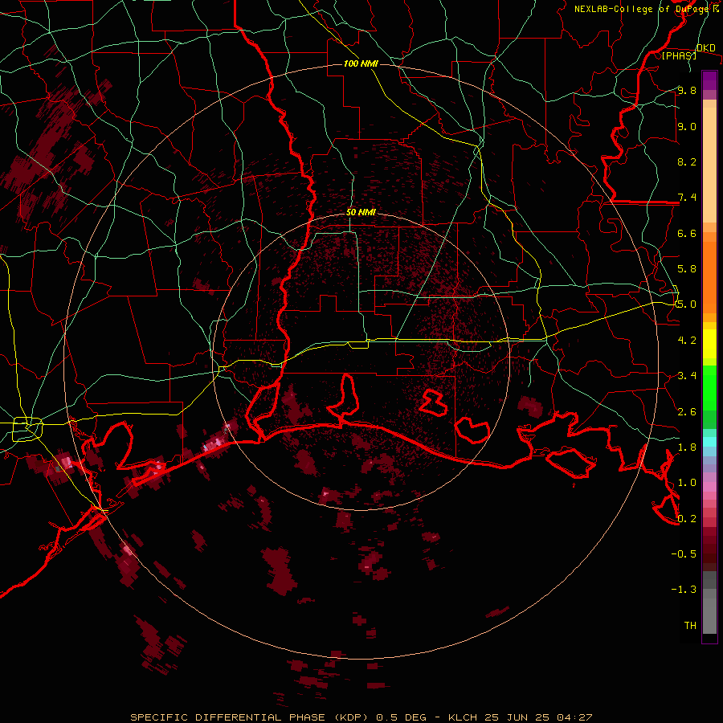Click the TH label on the color scale
This screenshot has height=723, width=723.
[690, 625]
